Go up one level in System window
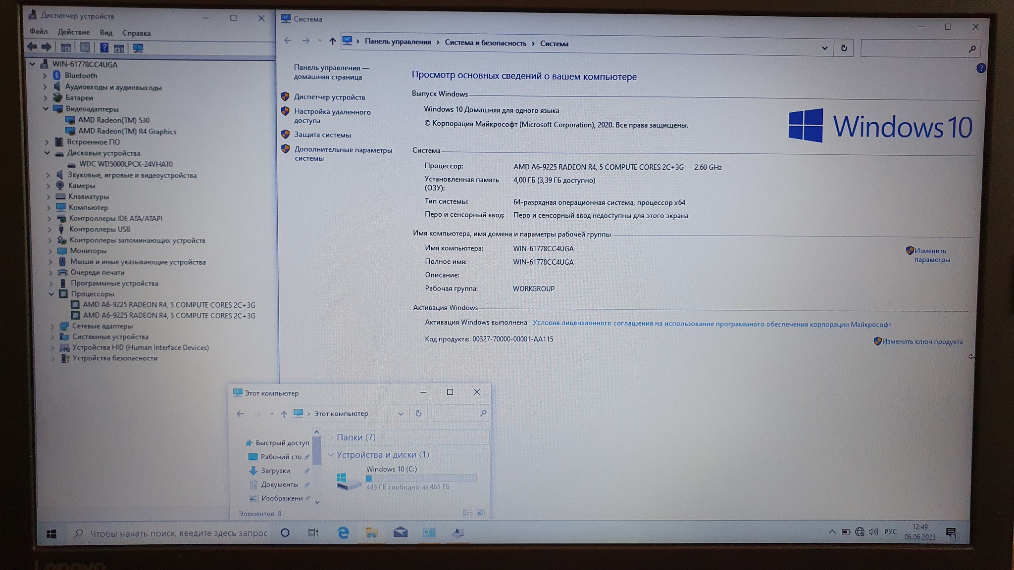The height and width of the screenshot is (570, 1014). pos(332,42)
